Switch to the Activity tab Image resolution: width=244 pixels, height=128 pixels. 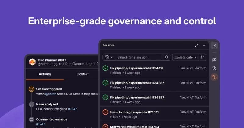[45, 74]
